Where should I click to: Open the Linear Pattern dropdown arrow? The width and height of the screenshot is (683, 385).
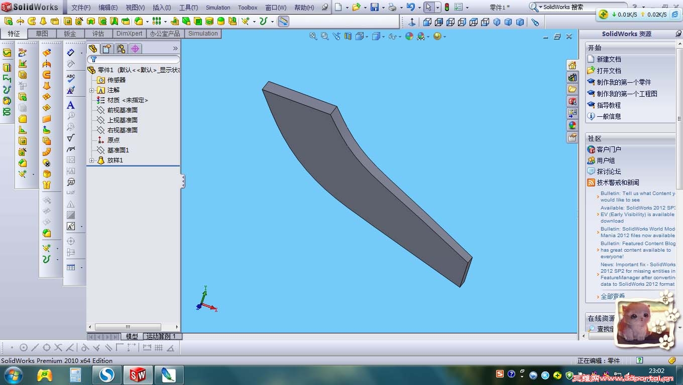pyautogui.click(x=166, y=22)
